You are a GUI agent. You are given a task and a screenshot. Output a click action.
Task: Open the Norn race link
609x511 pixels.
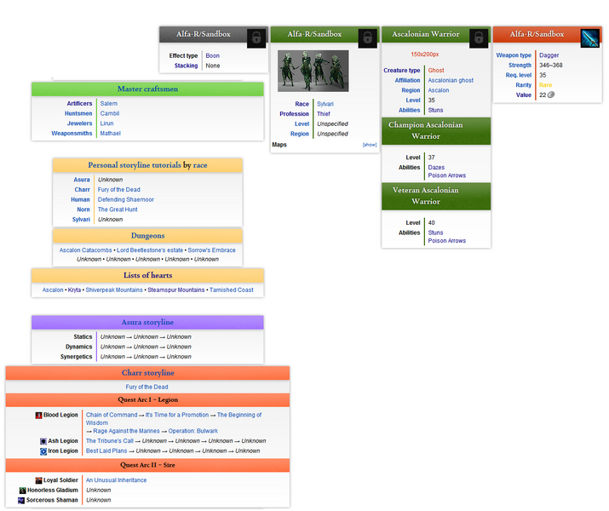pyautogui.click(x=83, y=210)
